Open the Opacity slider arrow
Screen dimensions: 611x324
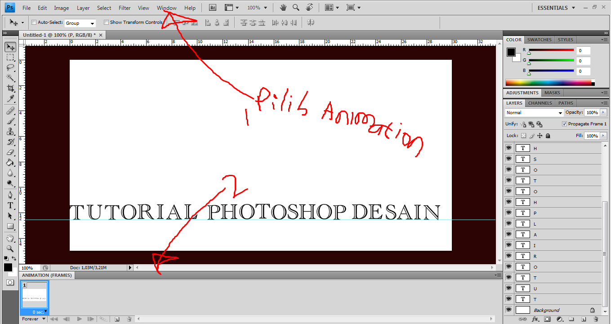(603, 112)
